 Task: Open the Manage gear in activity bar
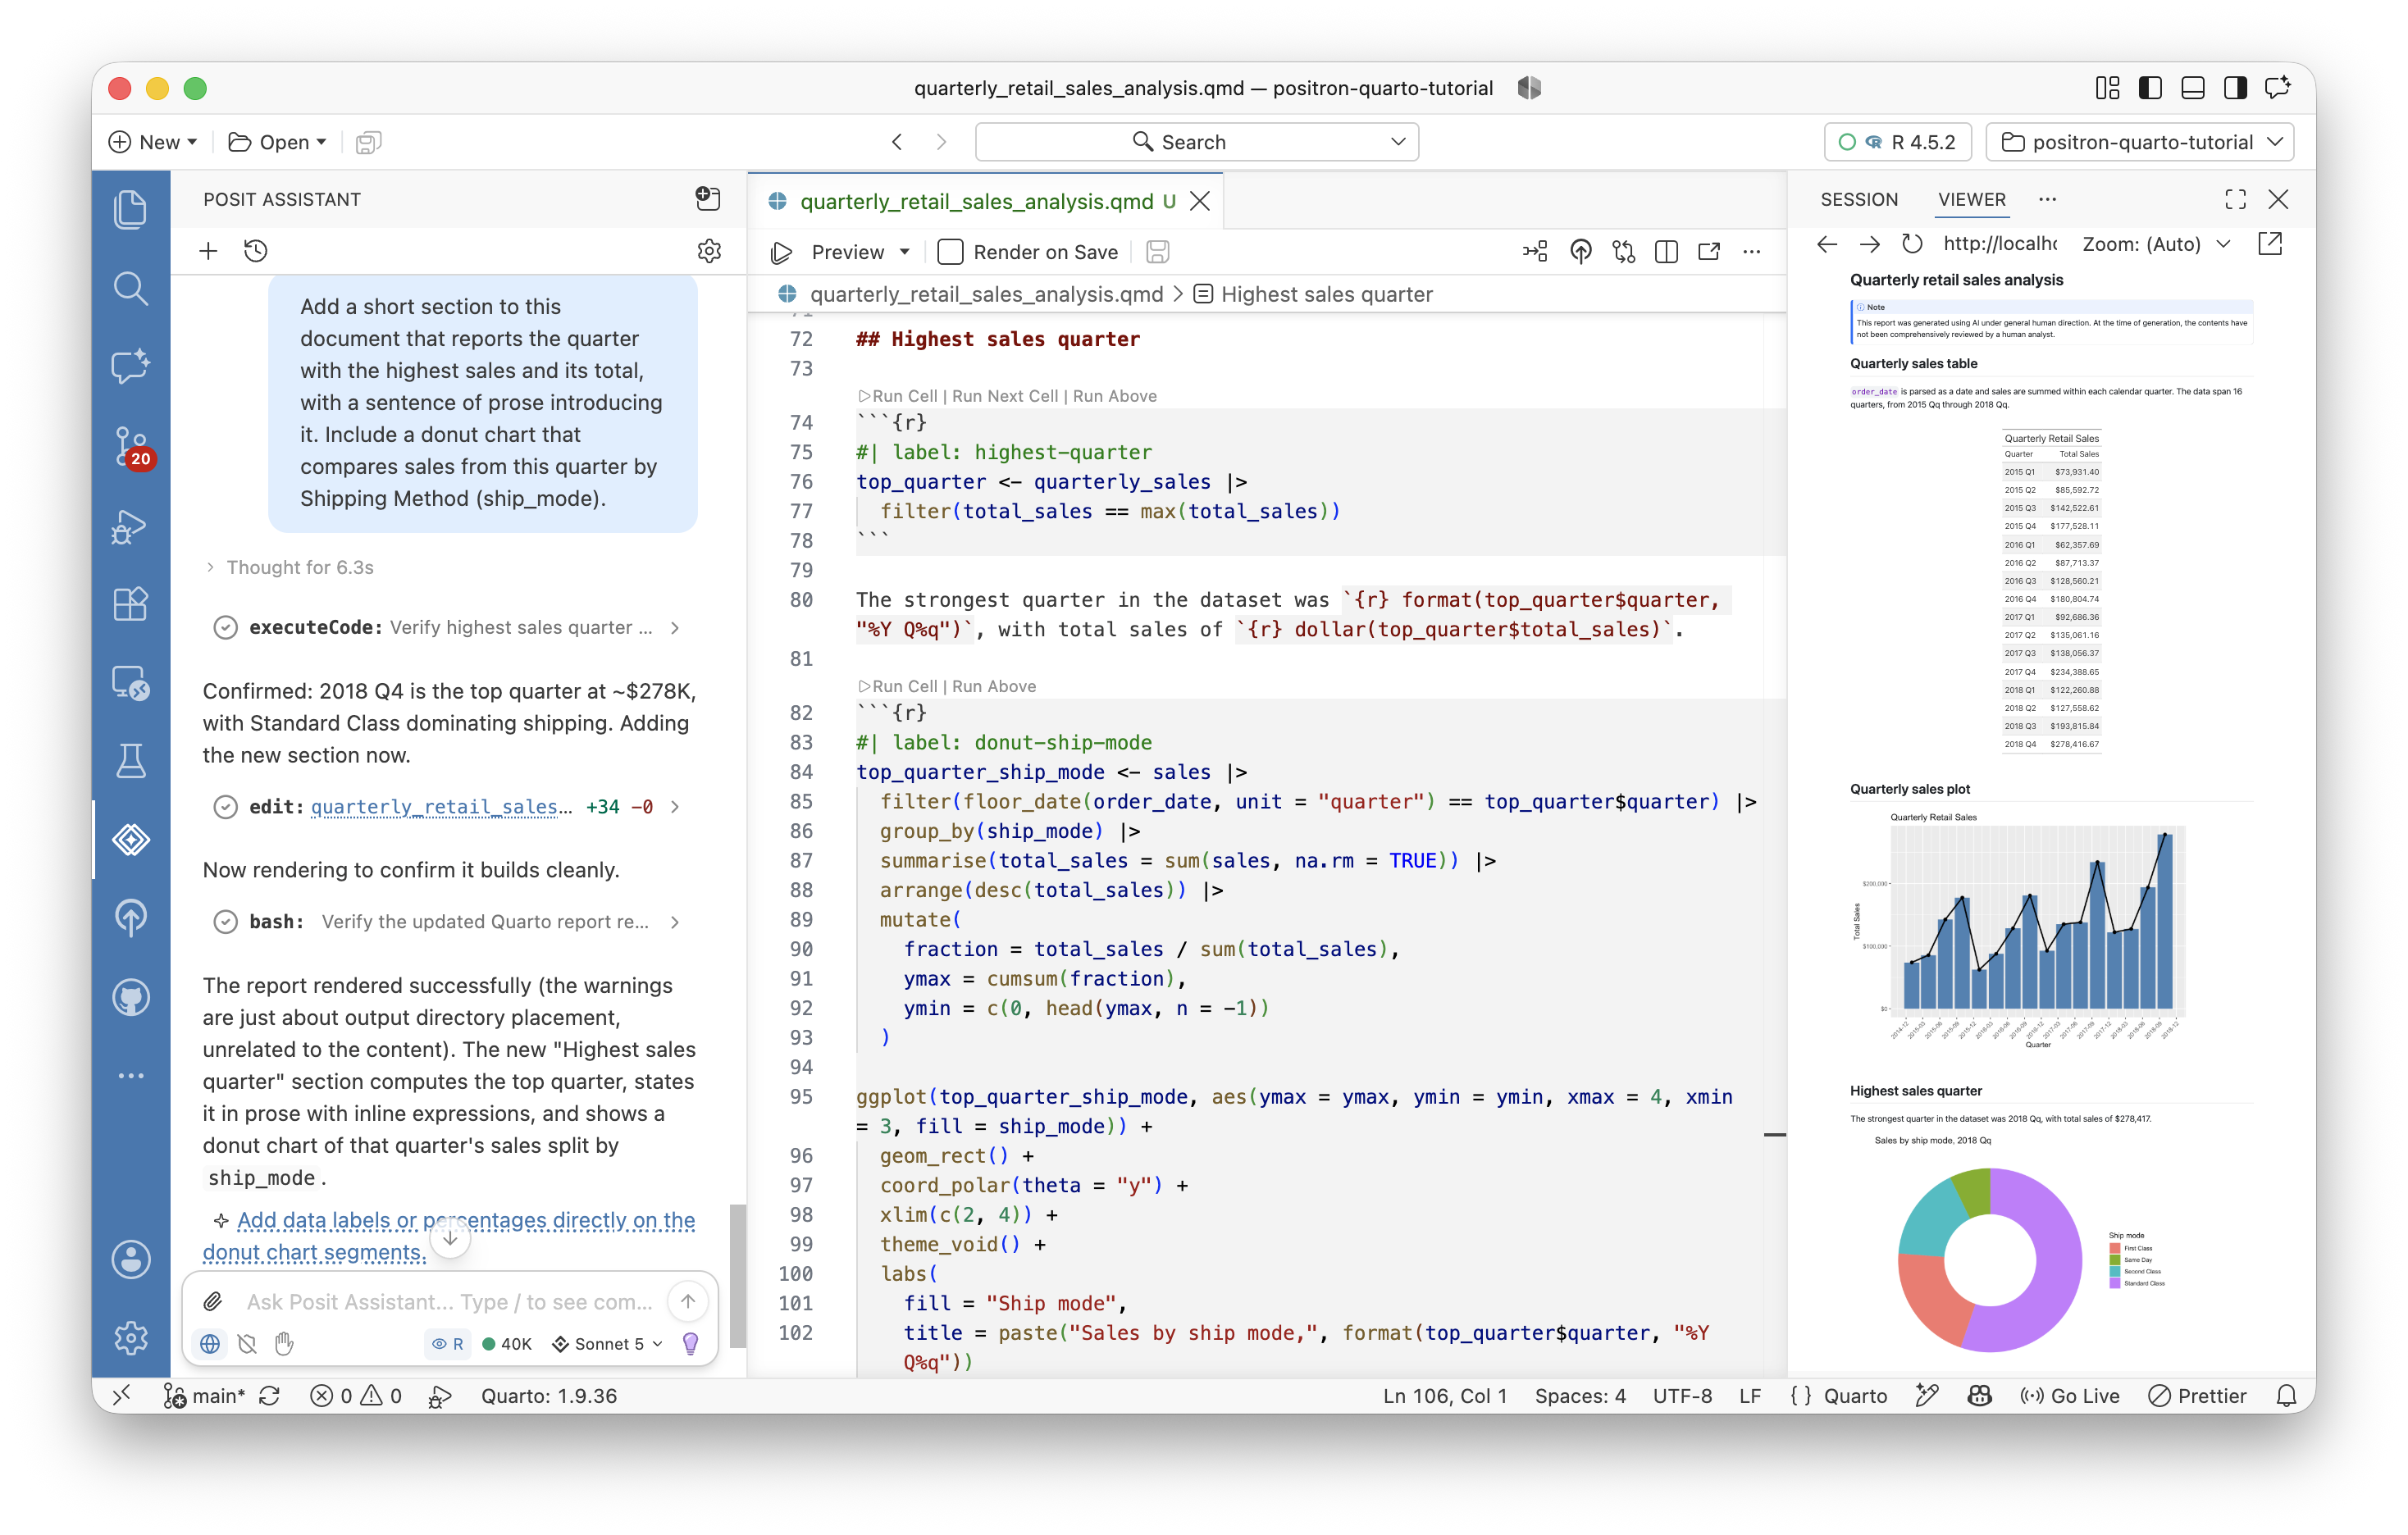(131, 1338)
